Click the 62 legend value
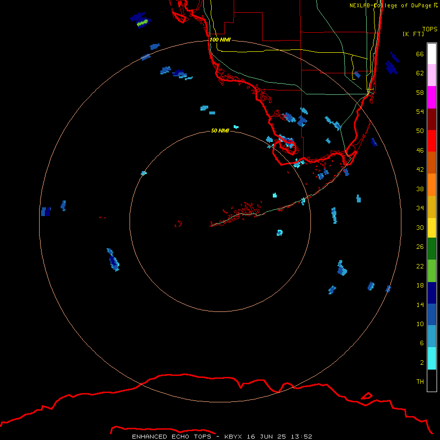The image size is (440, 440). 420,73
